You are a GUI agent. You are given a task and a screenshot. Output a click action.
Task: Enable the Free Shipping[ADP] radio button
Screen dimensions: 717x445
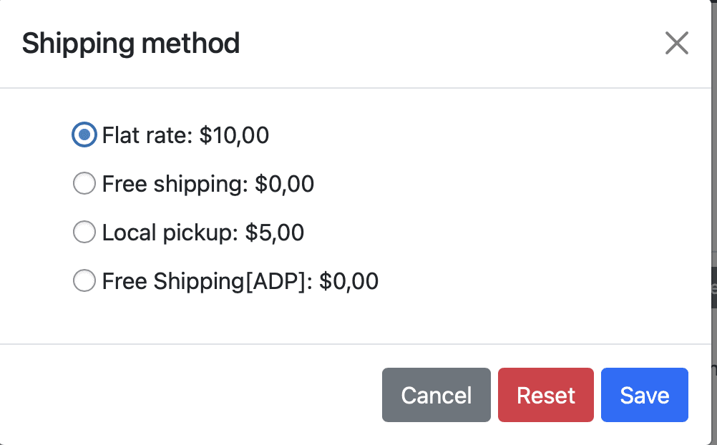[x=84, y=280]
